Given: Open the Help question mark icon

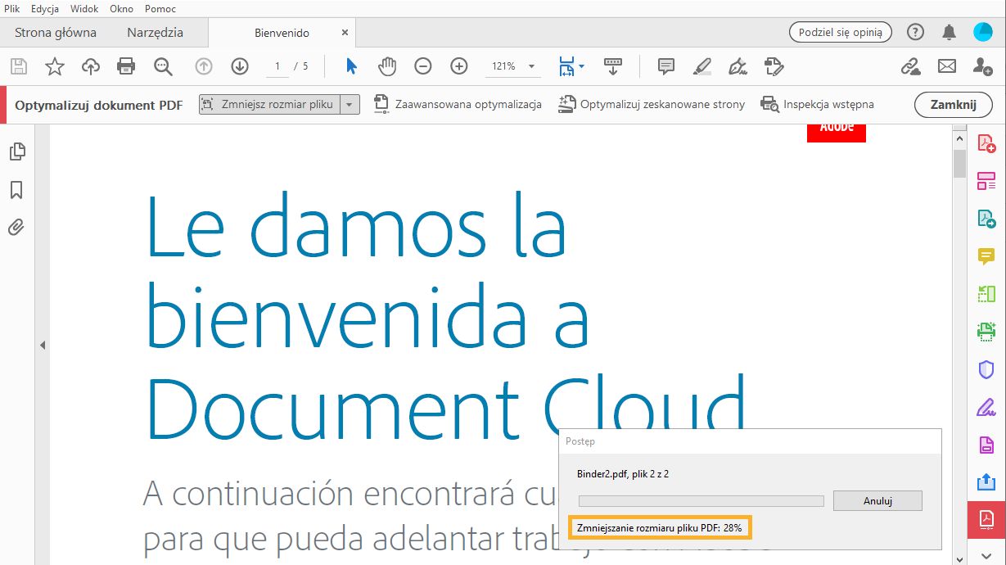Looking at the screenshot, I should coord(915,32).
